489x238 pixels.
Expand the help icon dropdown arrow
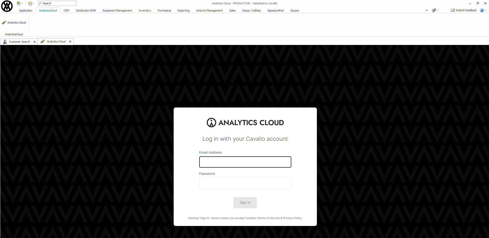click(x=485, y=10)
